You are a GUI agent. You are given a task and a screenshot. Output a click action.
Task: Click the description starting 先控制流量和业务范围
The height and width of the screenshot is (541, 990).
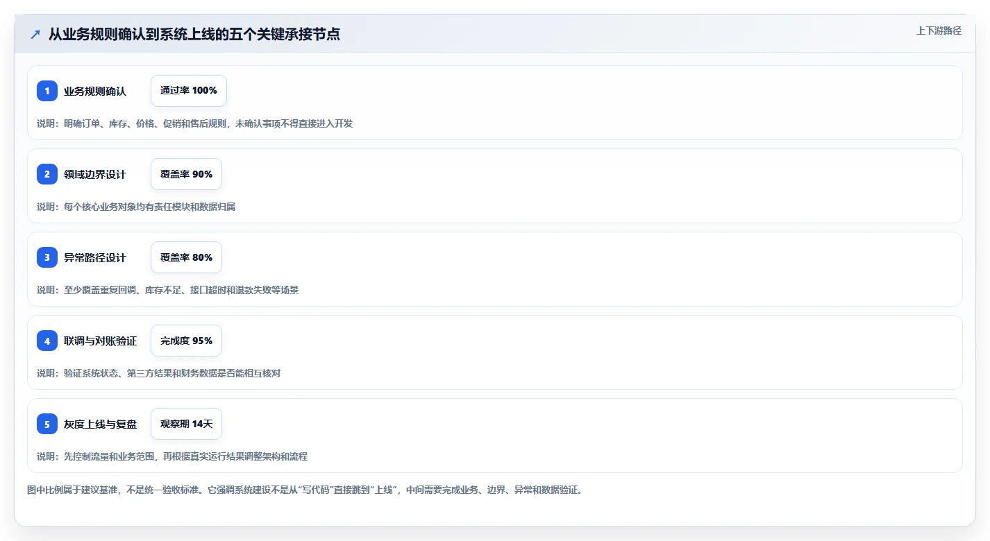tap(172, 456)
